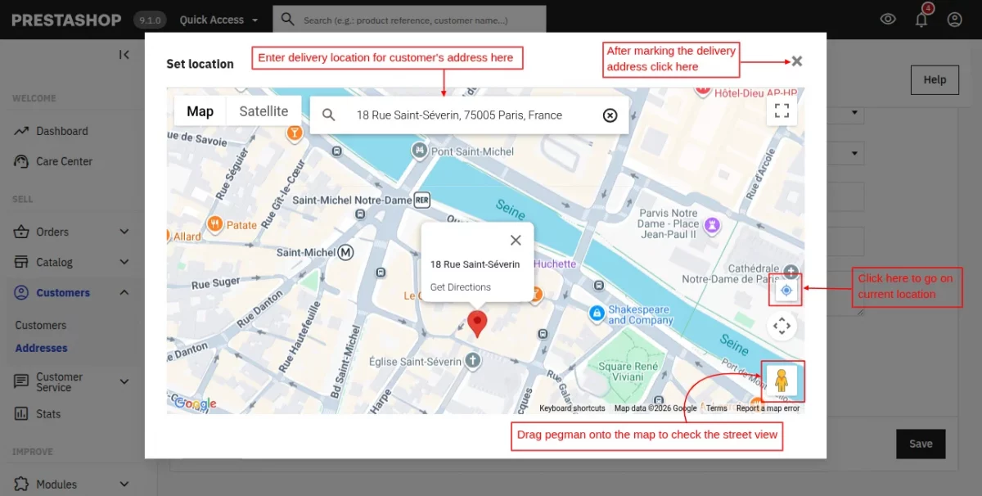Click the PrestaShop logo

pos(66,20)
